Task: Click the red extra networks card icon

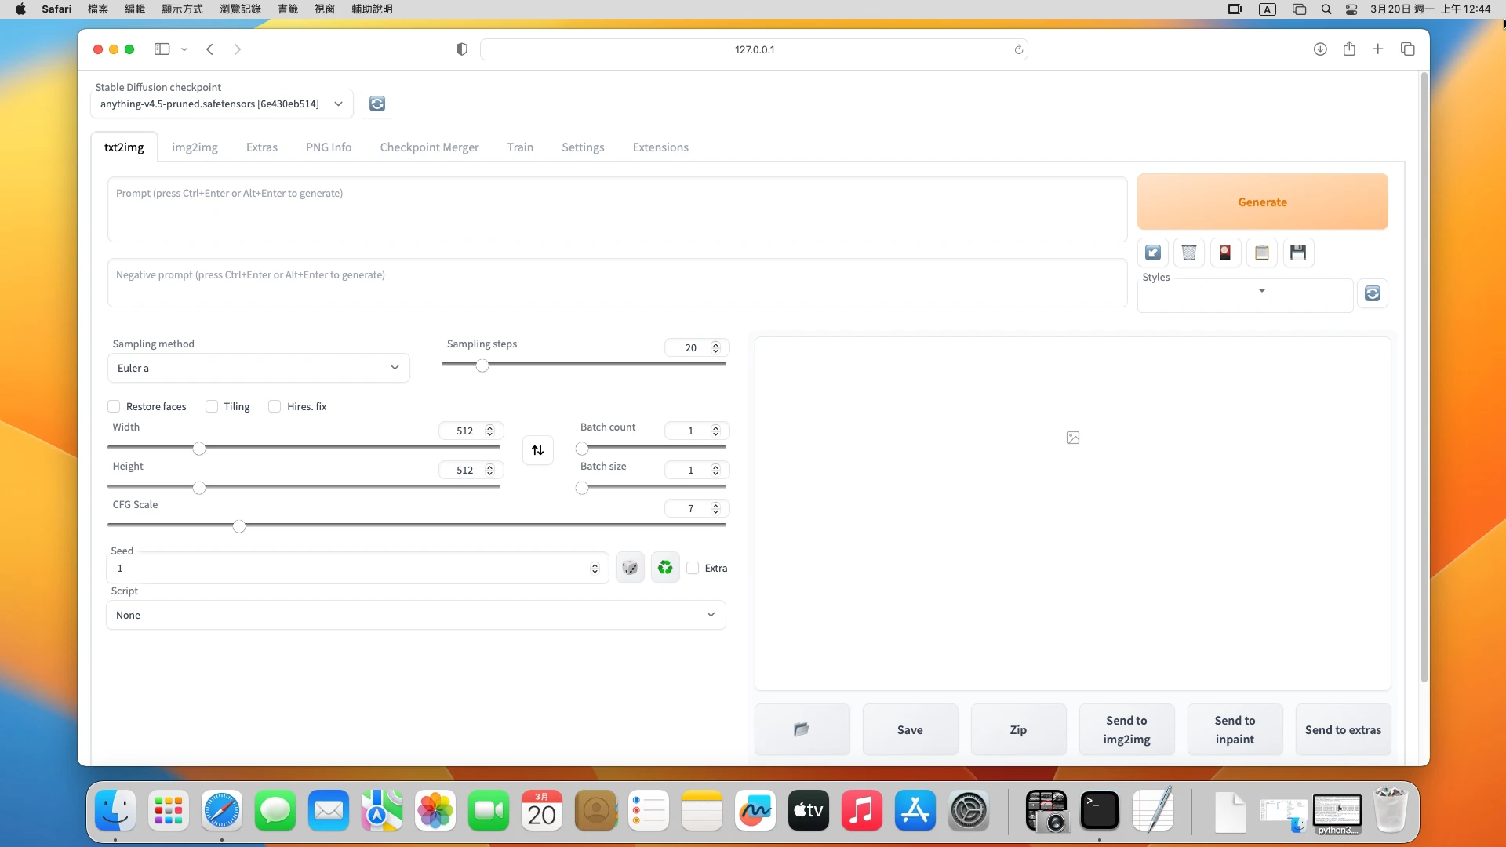Action: point(1225,253)
